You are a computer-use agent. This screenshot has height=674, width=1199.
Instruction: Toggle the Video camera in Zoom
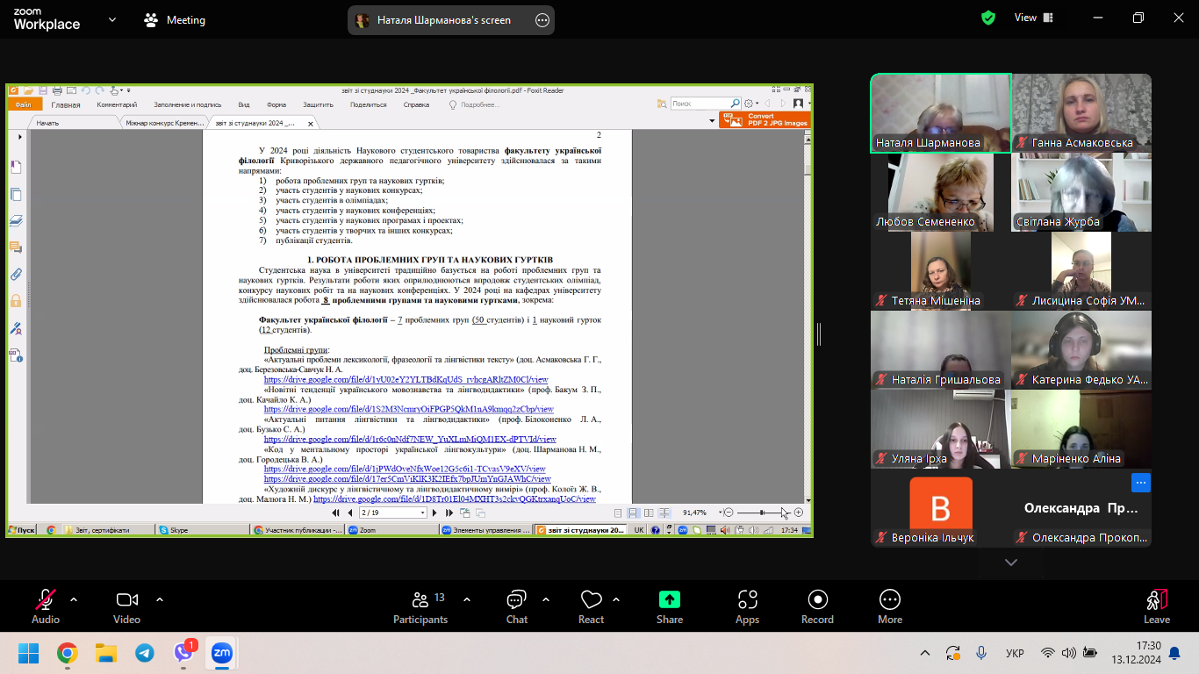coord(127,607)
